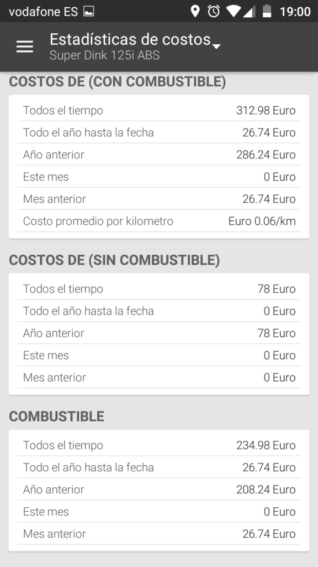
Task: Expand the Estadísticas de costos dropdown arrow
Action: (x=216, y=47)
